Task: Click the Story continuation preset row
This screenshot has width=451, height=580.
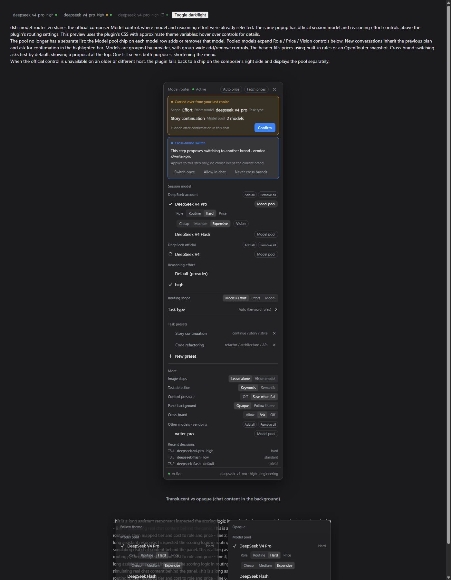Action: (223, 333)
